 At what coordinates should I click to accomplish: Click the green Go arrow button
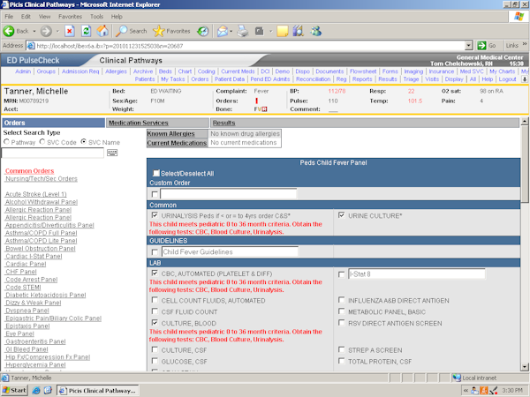481,45
